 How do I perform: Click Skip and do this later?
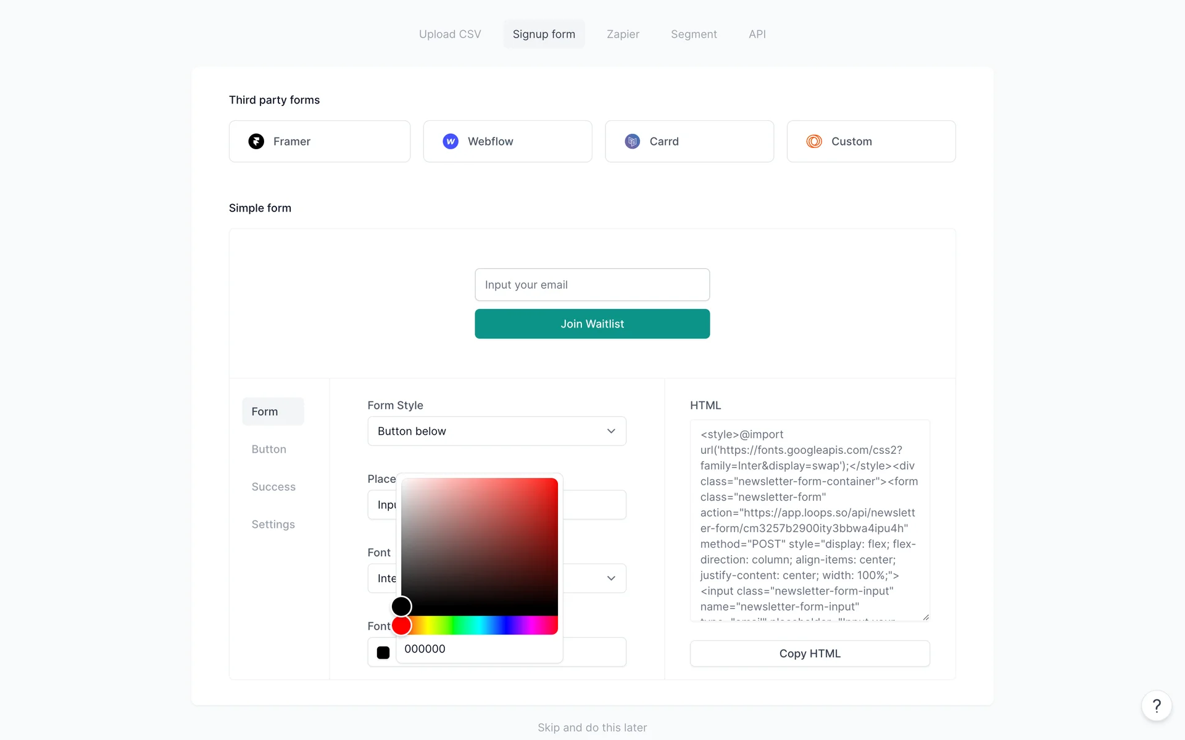592,728
